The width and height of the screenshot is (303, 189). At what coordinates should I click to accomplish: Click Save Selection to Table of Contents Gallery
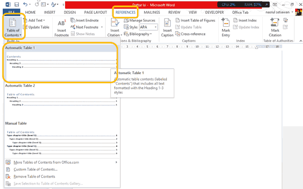pos(61,184)
